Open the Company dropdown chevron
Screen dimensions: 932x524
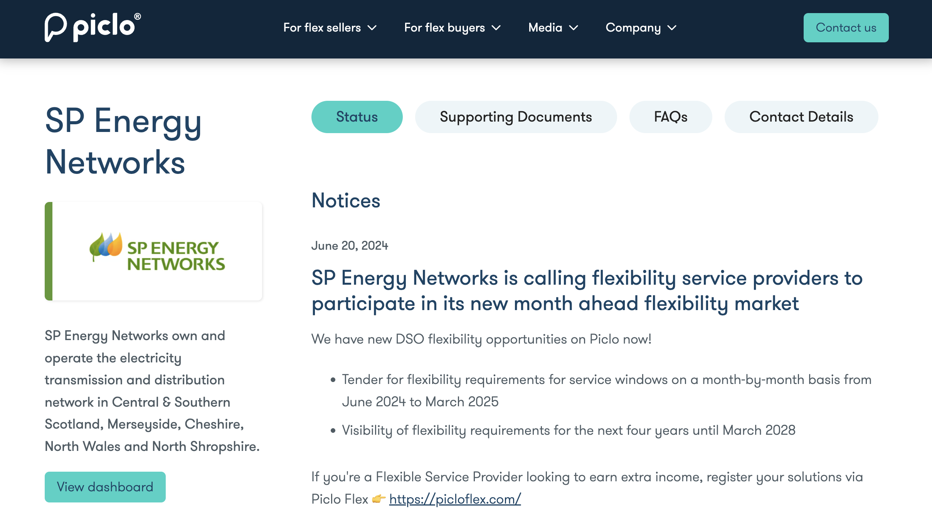pos(672,28)
